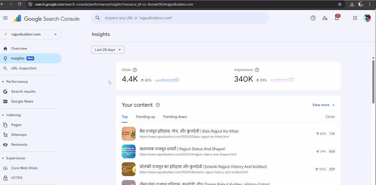Click the Overview home icon
This screenshot has width=376, height=185.
5,49
